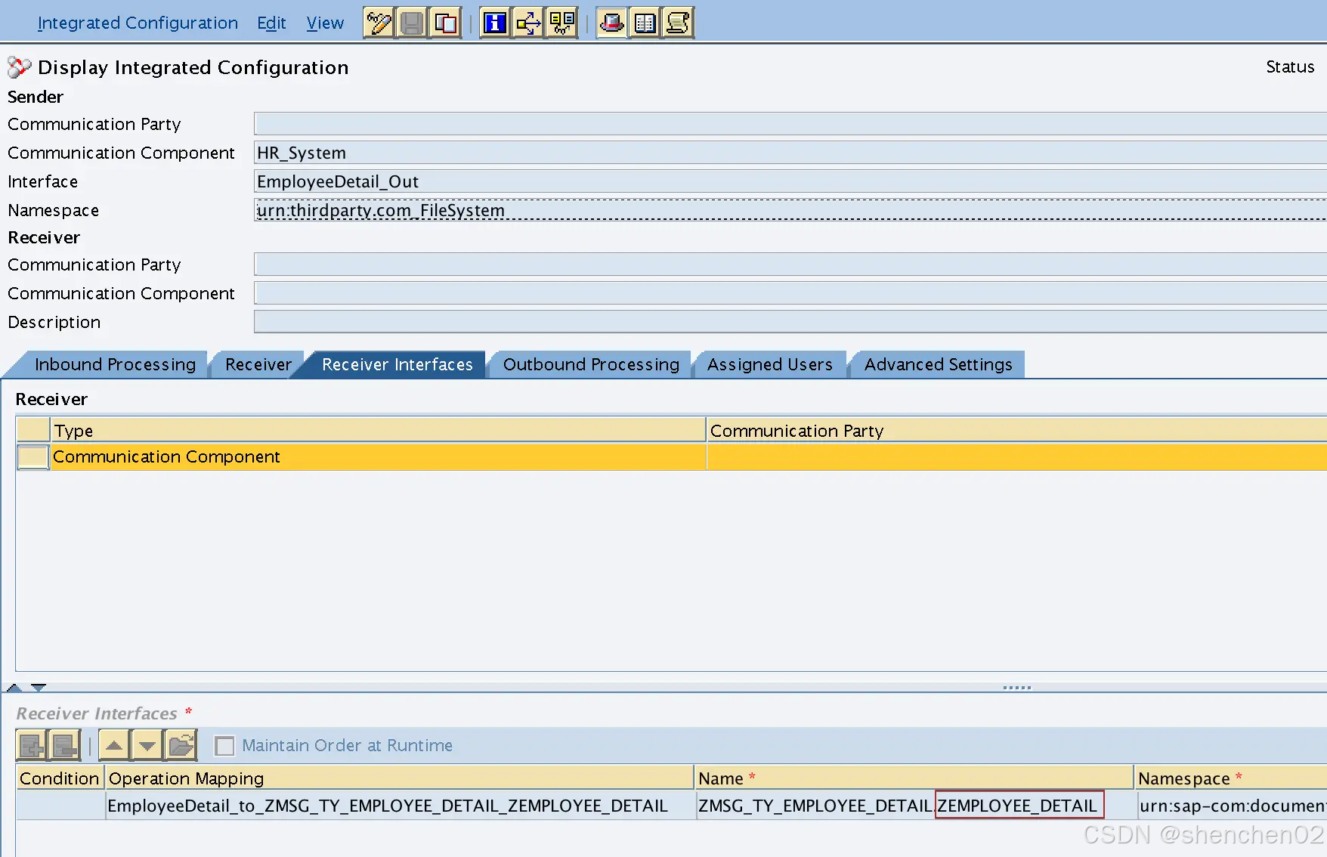Image resolution: width=1327 pixels, height=857 pixels.
Task: Open the table display toolbar icon
Action: [x=644, y=23]
